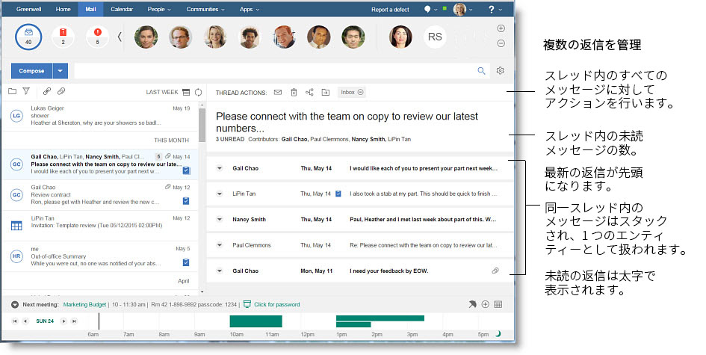
Task: Click the left chevron beside contact photos
Action: (x=120, y=37)
